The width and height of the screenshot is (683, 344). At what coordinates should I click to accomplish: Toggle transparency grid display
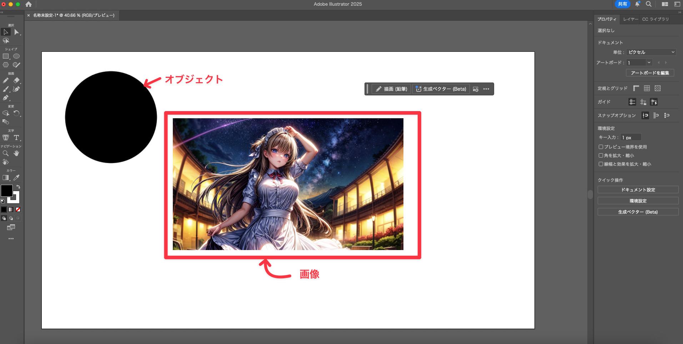pos(658,88)
